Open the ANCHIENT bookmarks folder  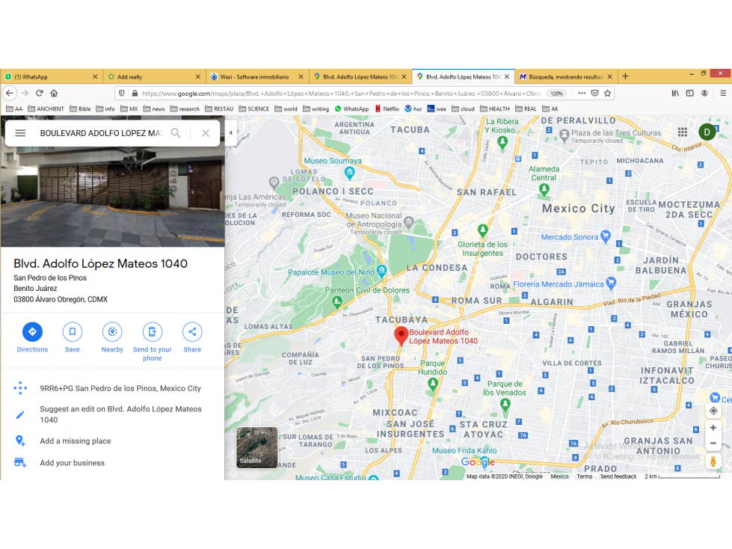click(46, 108)
